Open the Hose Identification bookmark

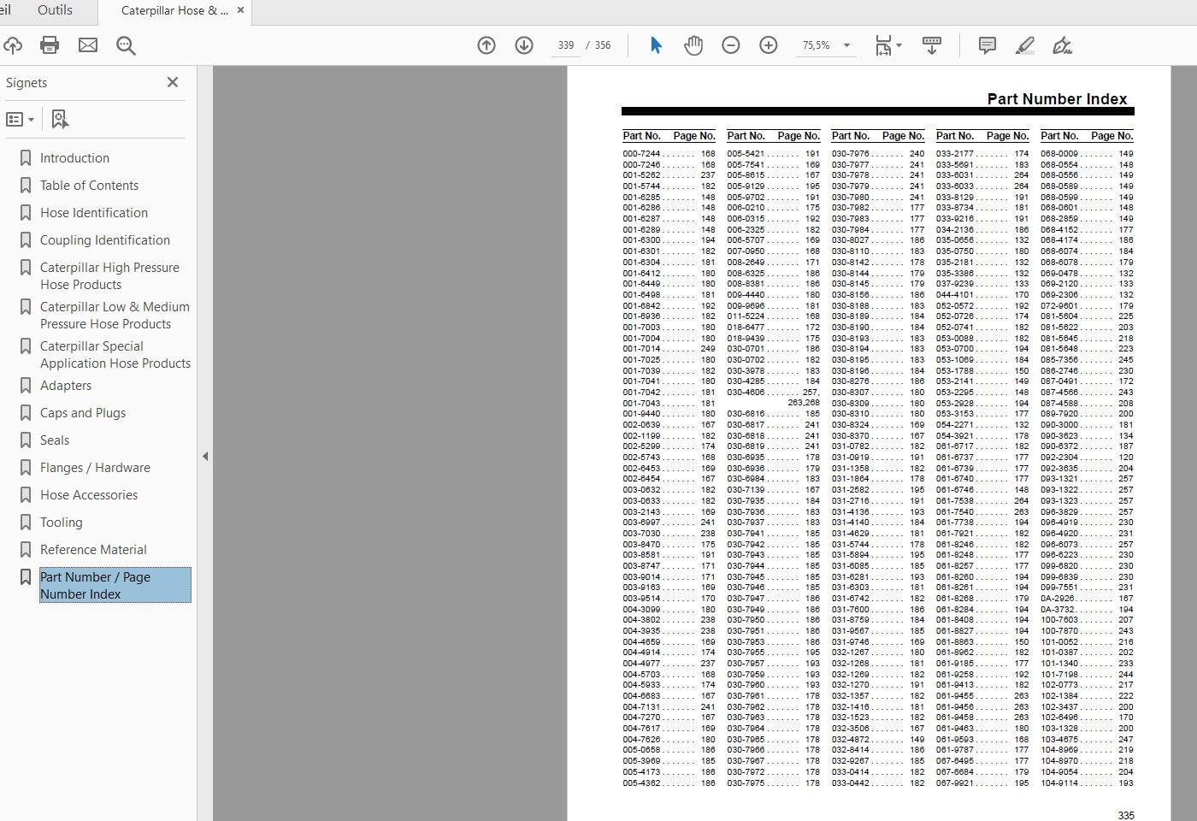94,213
